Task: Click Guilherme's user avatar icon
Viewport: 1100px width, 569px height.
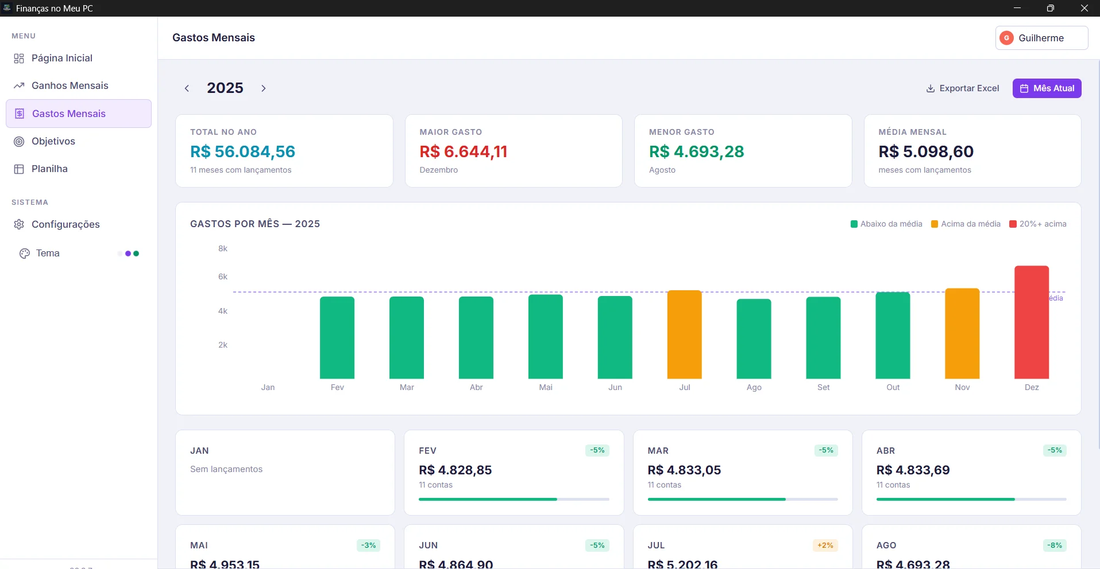Action: pyautogui.click(x=1006, y=38)
